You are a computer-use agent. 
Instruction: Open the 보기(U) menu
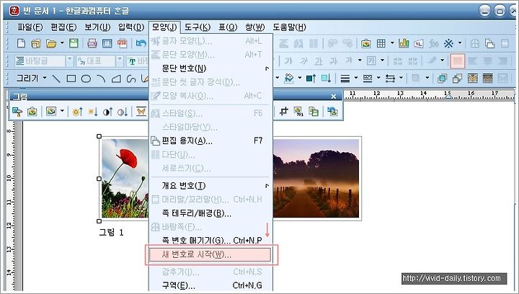click(97, 27)
